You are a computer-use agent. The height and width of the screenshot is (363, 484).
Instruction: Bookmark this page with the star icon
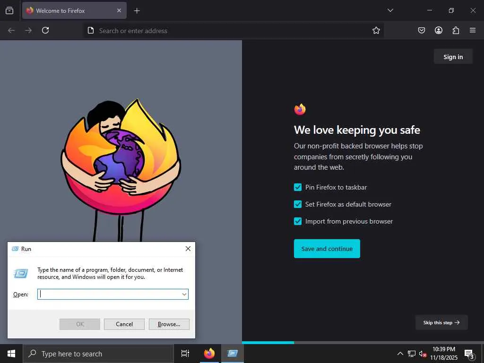coord(376,30)
